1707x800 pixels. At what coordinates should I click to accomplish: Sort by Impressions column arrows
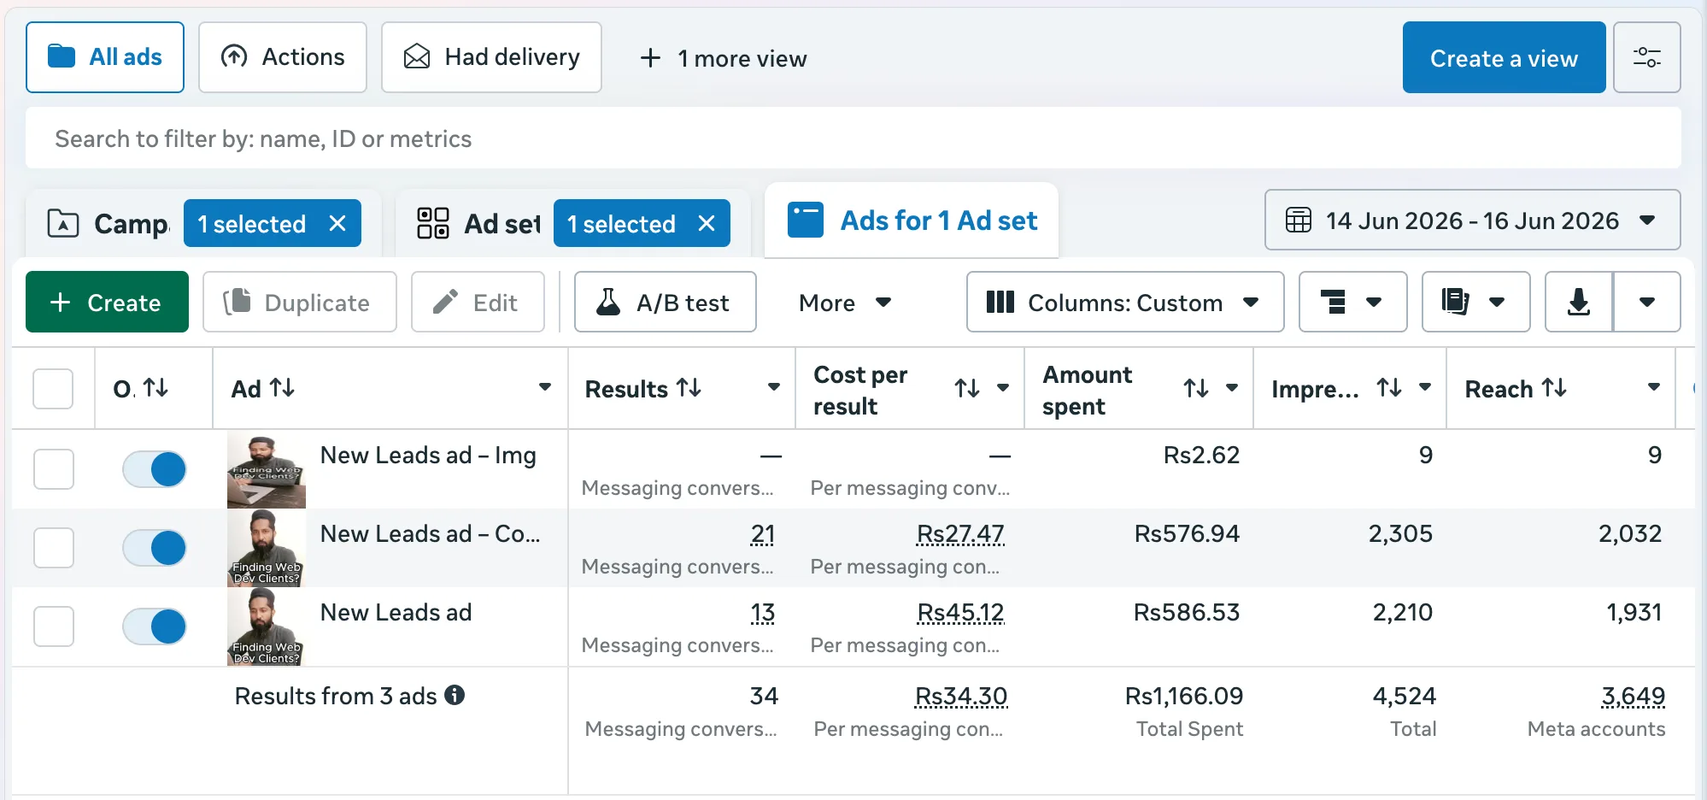click(1389, 388)
